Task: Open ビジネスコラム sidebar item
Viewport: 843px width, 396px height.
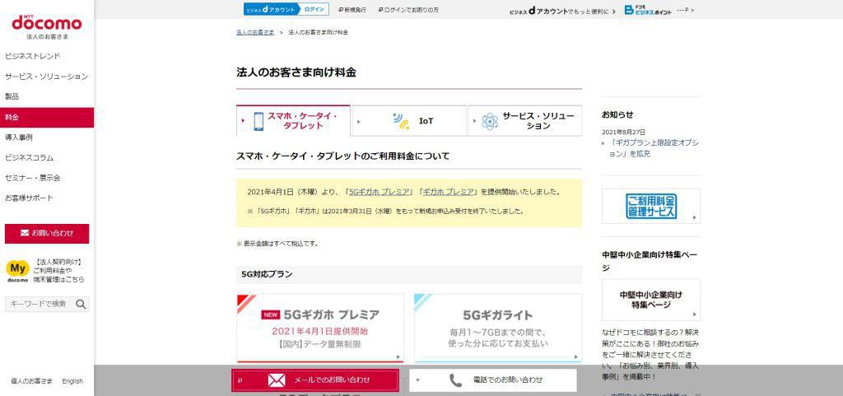Action: click(x=29, y=158)
